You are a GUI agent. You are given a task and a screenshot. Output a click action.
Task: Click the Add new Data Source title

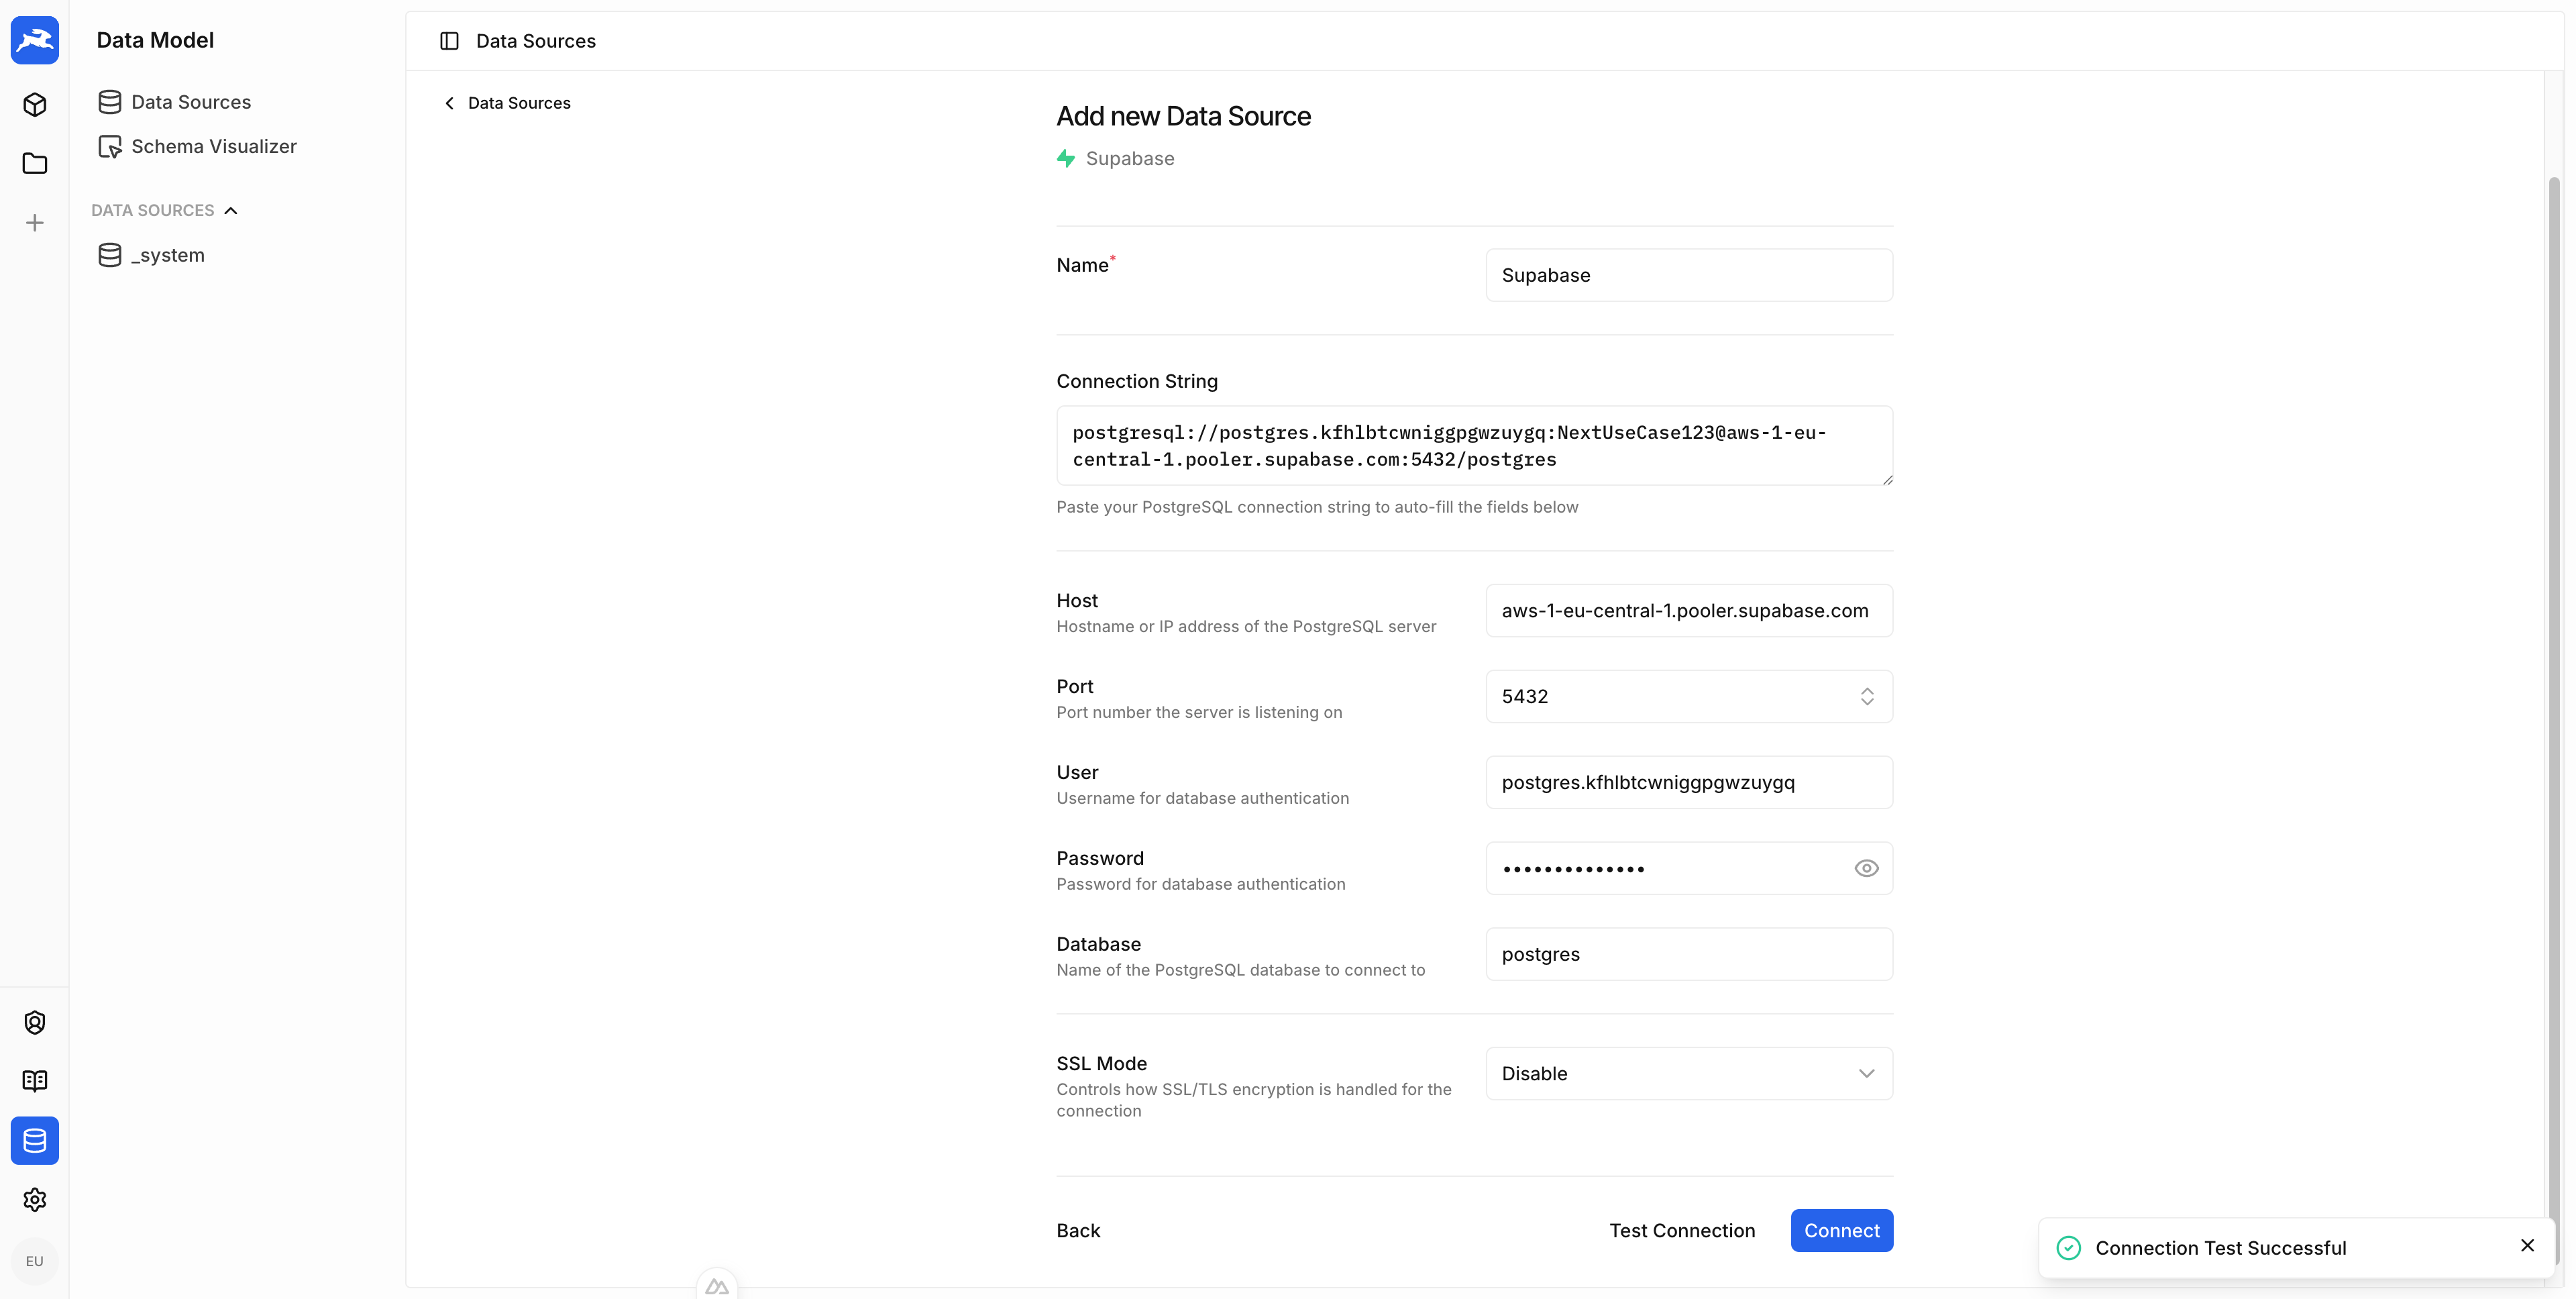1183,116
